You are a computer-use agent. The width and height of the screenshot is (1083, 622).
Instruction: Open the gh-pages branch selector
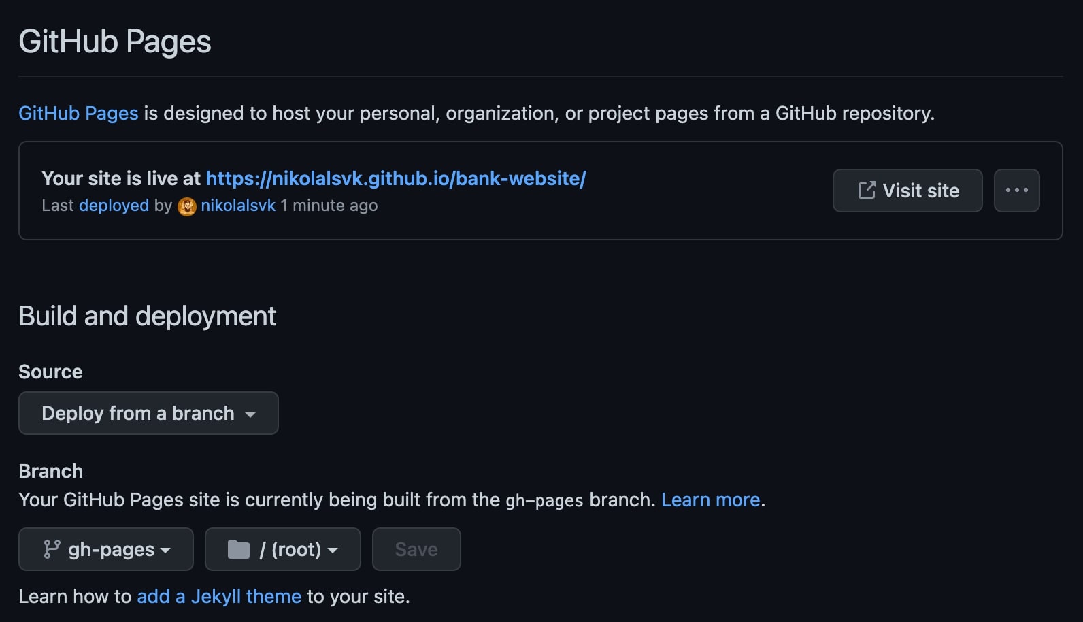[106, 549]
